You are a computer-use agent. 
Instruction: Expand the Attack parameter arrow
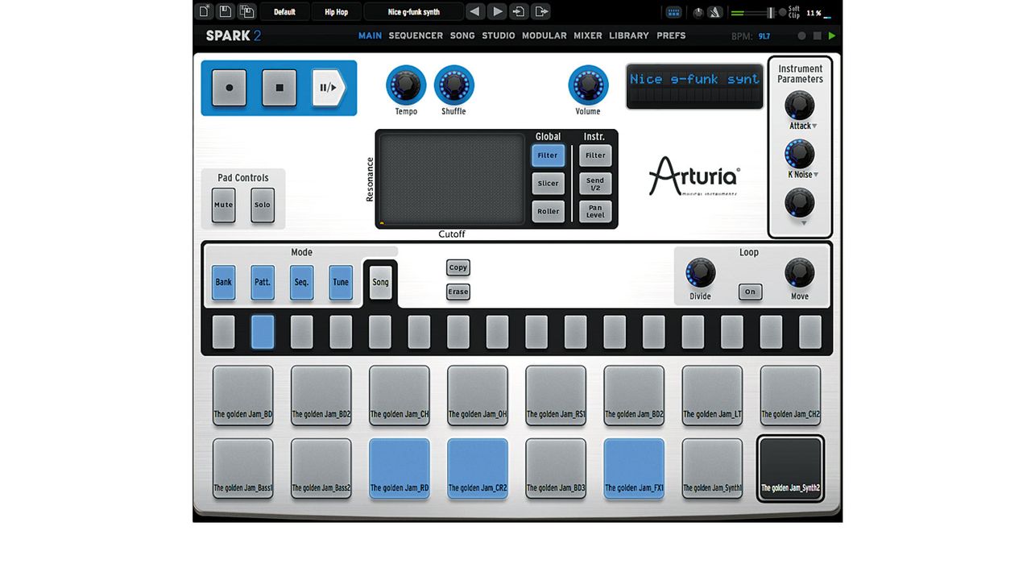(814, 126)
